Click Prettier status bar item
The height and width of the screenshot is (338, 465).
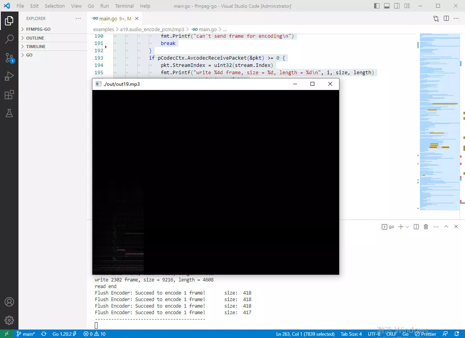(426, 334)
